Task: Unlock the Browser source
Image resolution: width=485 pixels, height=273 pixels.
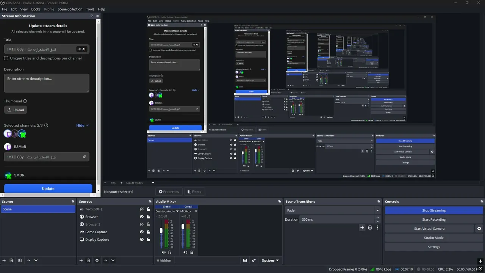Action: [148, 217]
